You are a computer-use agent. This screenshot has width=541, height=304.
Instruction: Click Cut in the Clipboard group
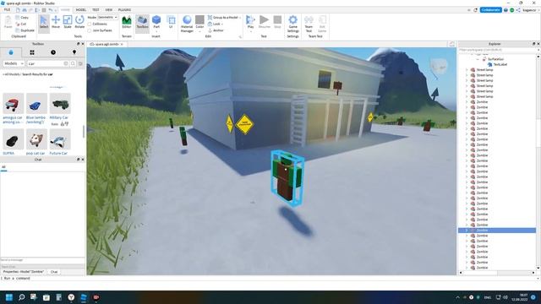coord(21,24)
